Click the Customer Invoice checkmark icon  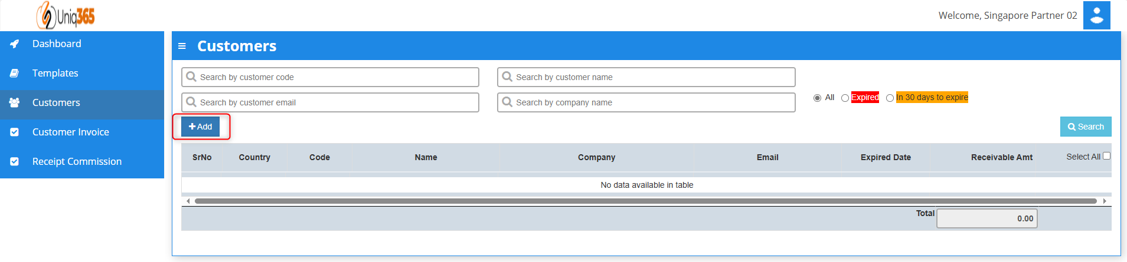click(15, 132)
